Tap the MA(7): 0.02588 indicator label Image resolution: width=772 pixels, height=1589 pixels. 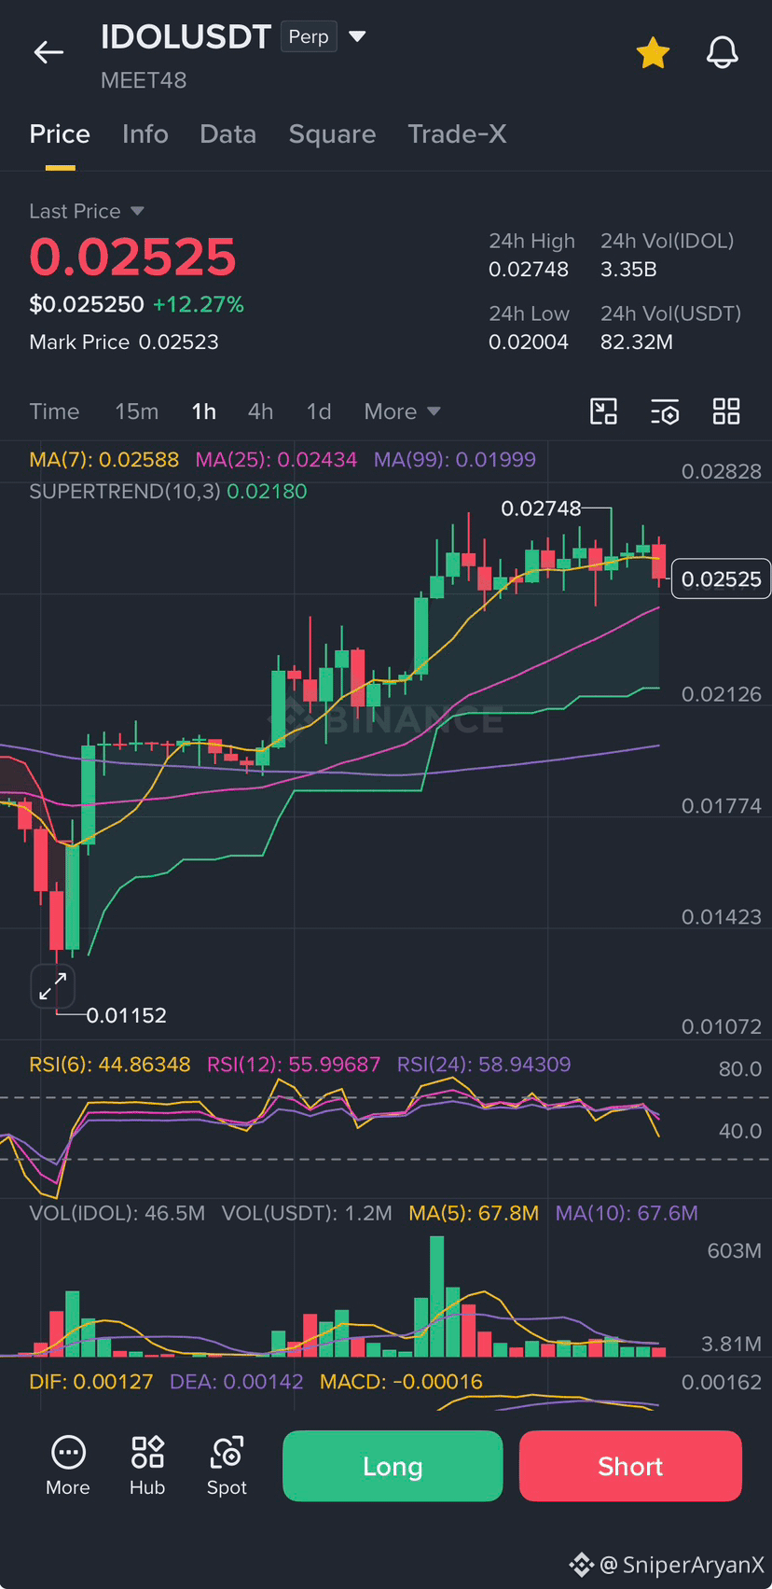(103, 459)
